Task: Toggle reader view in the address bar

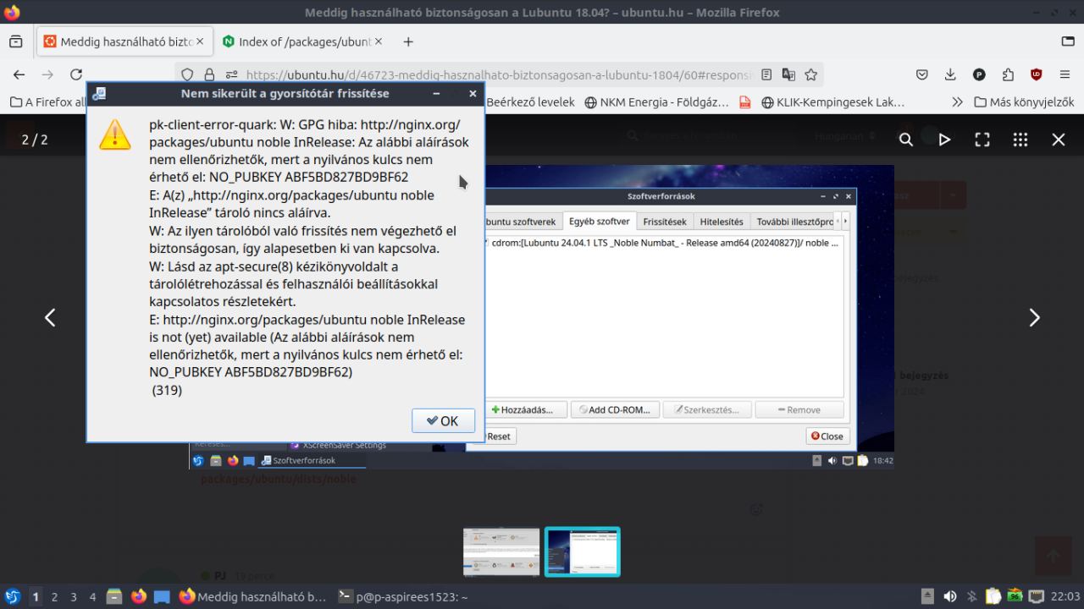Action: point(766,74)
